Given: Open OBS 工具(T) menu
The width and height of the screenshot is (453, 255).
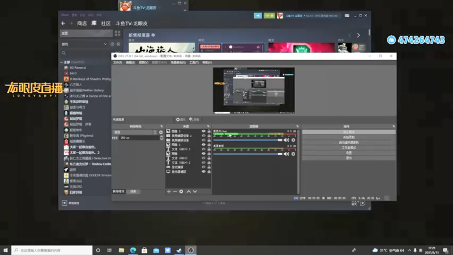Looking at the screenshot, I should pos(194,62).
